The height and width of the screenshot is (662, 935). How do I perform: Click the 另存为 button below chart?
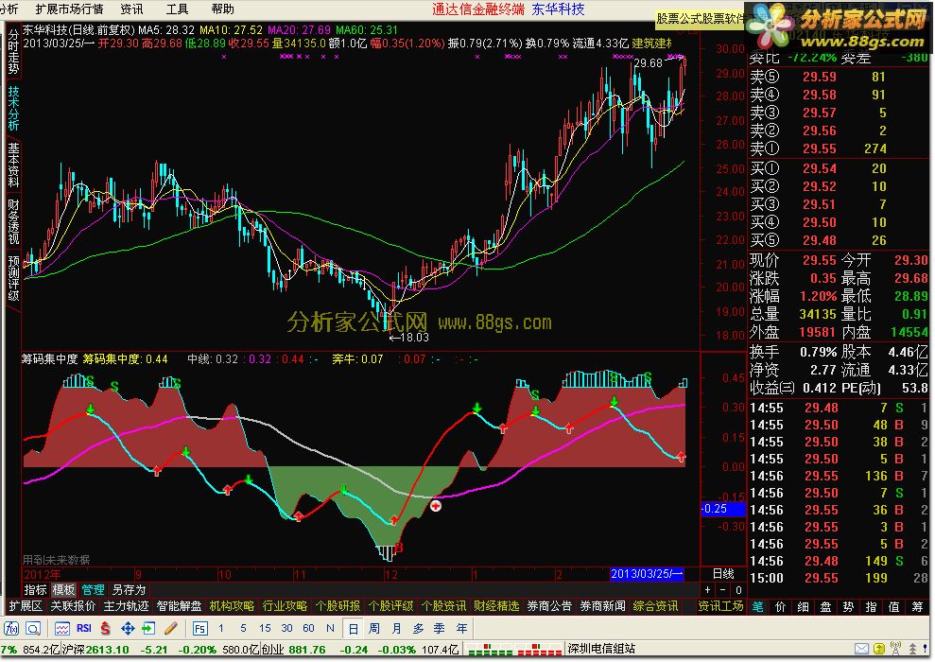[130, 590]
